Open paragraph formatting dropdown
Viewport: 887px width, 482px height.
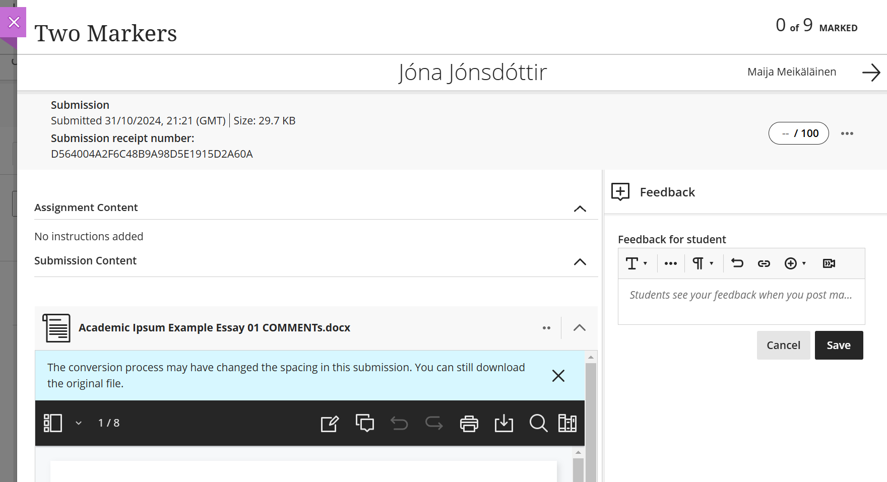tap(703, 263)
